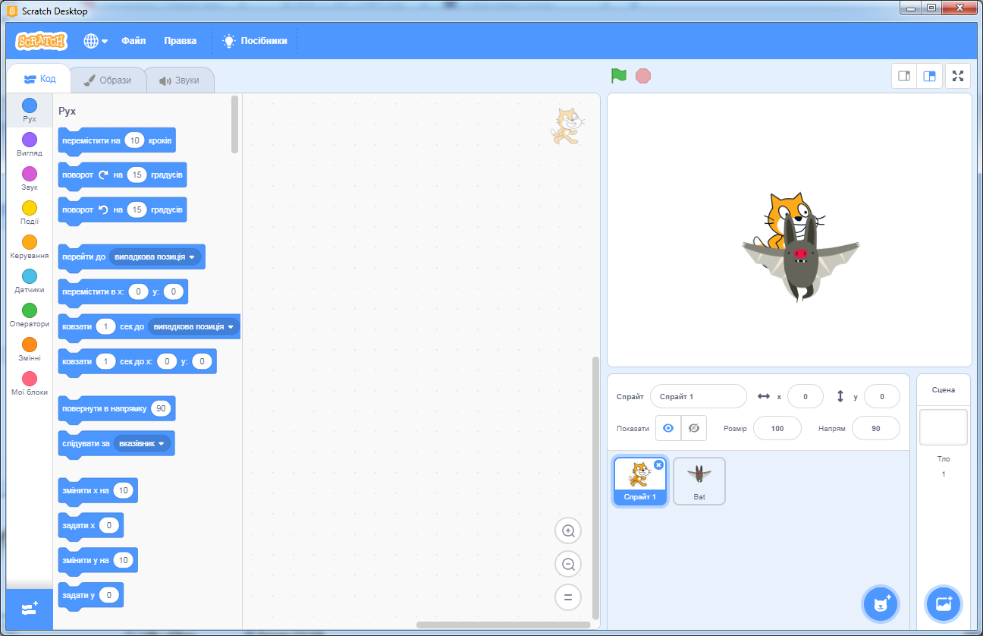Select the Змінні block category
Viewport: 983px width, 636px height.
pyautogui.click(x=30, y=349)
